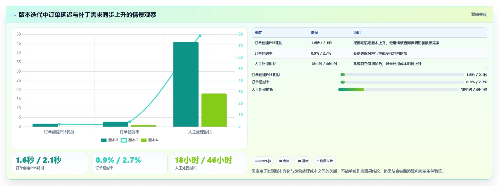The image size is (499, 186).
Task: Click the footer note starting 图表用于发现
Action: pyautogui.click(x=348, y=171)
